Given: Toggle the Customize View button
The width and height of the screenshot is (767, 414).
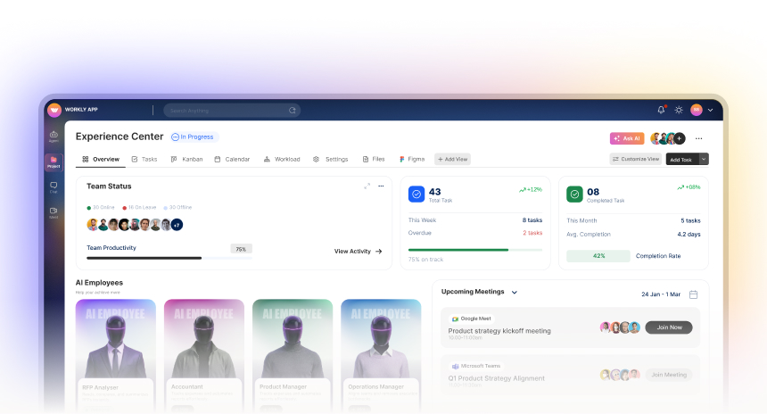Looking at the screenshot, I should pyautogui.click(x=635, y=159).
